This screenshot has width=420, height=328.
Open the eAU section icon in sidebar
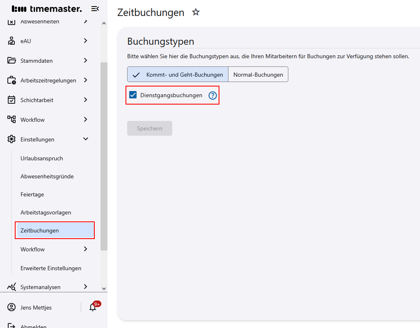tap(11, 41)
